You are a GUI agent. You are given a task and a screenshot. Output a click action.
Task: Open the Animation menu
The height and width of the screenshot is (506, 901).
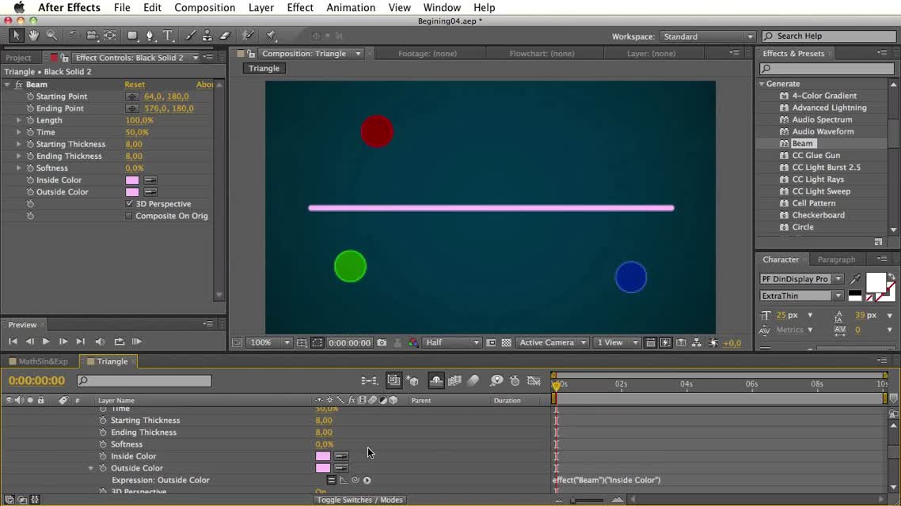click(351, 7)
